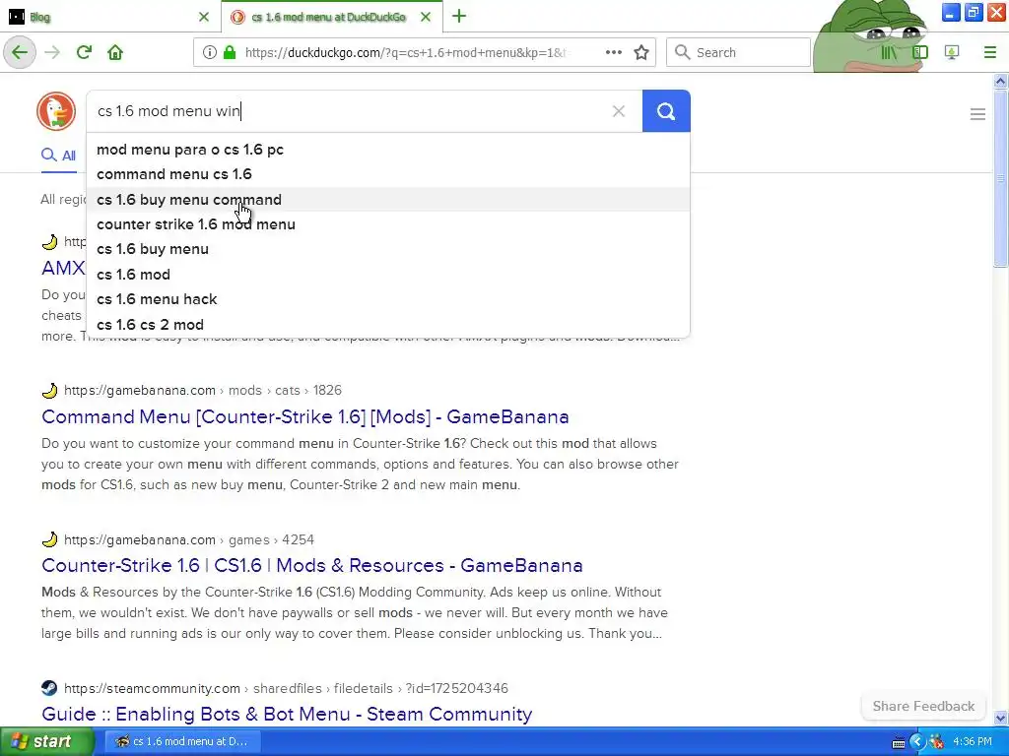Select the cs 1.6 mod menu tab
The image size is (1009, 756).
[331, 17]
